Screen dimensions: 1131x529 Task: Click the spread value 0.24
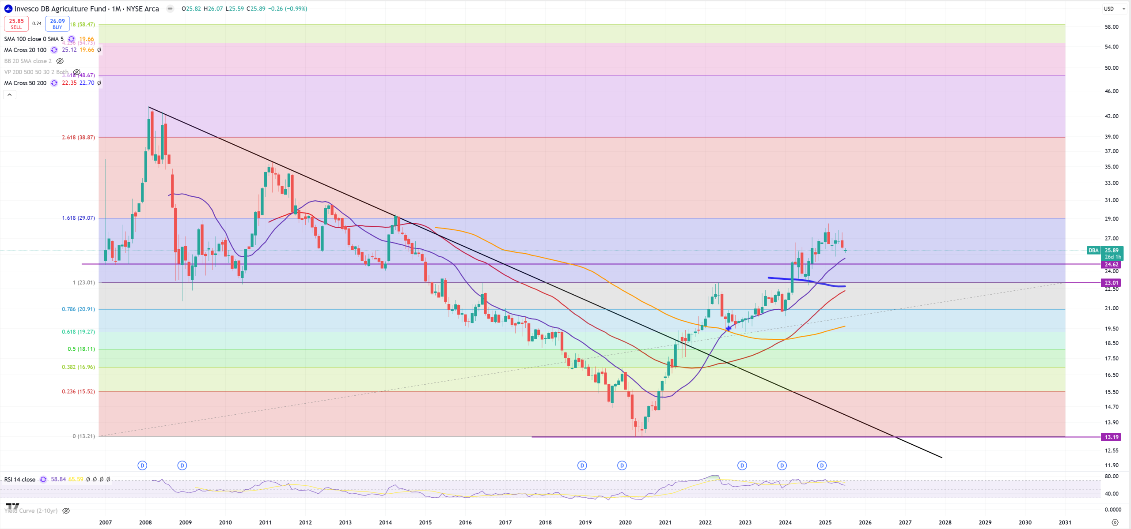tap(37, 24)
